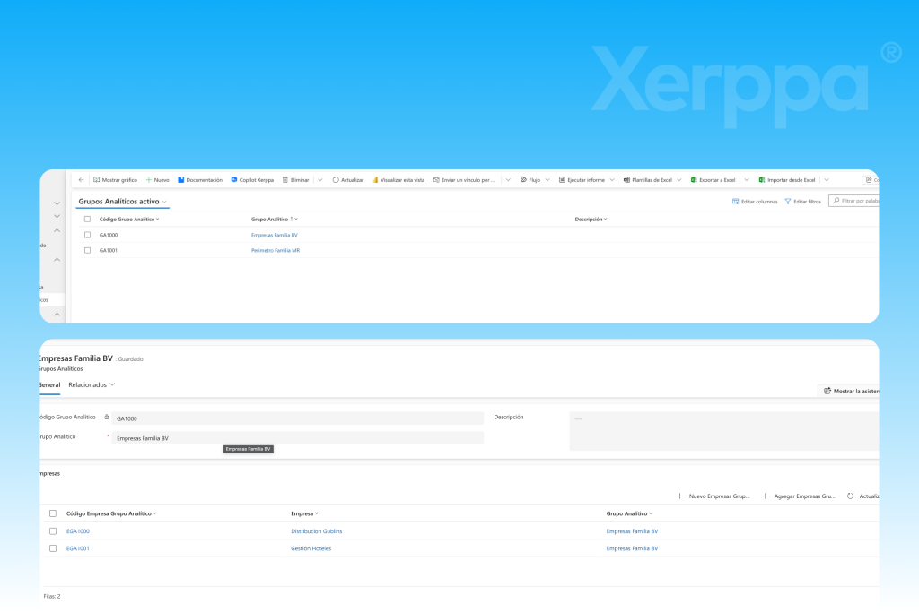Viewport: 919px width, 612px height.
Task: Open the Flujo command
Action: click(530, 179)
